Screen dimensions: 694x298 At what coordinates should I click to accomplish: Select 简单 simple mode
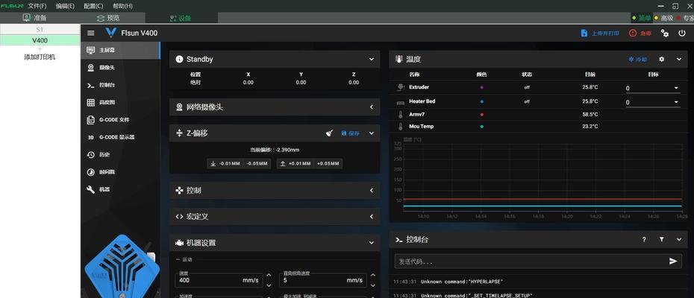642,18
